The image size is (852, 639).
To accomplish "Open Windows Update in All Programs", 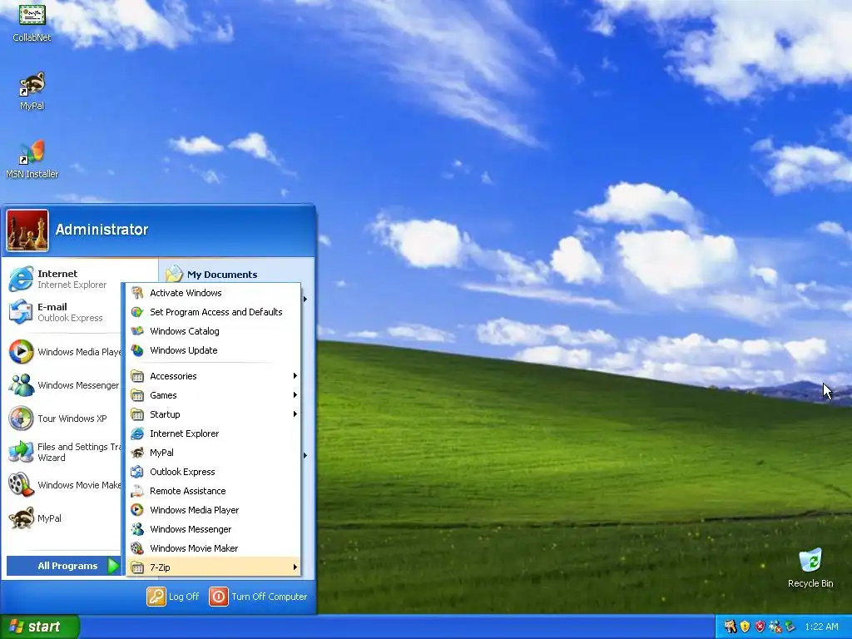I will point(214,350).
